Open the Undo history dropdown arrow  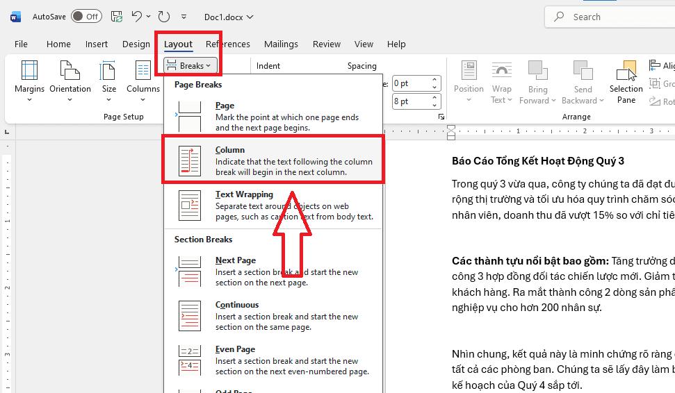click(149, 17)
